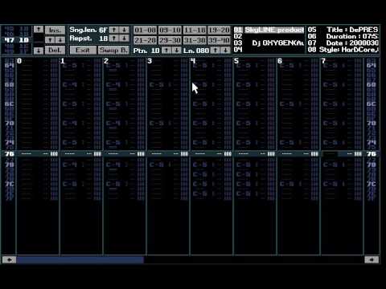The image size is (386, 289).
Task: Click row number 76 on left edge
Action: [10, 154]
